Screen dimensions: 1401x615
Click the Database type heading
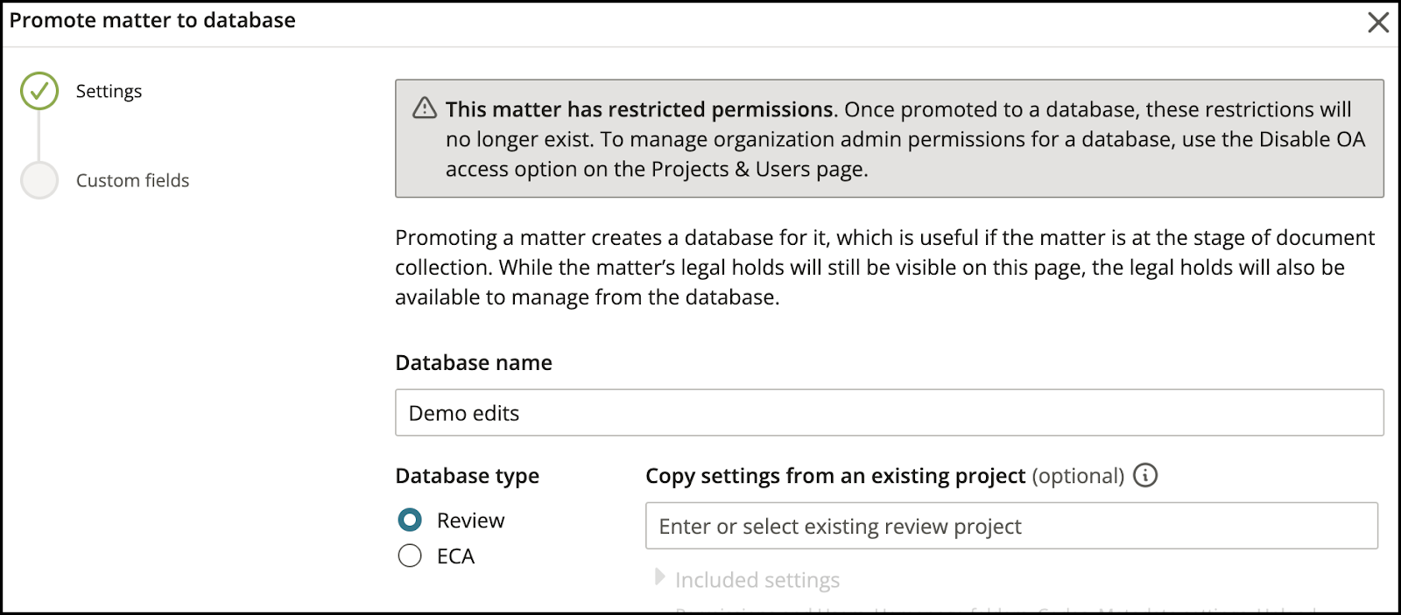click(468, 476)
